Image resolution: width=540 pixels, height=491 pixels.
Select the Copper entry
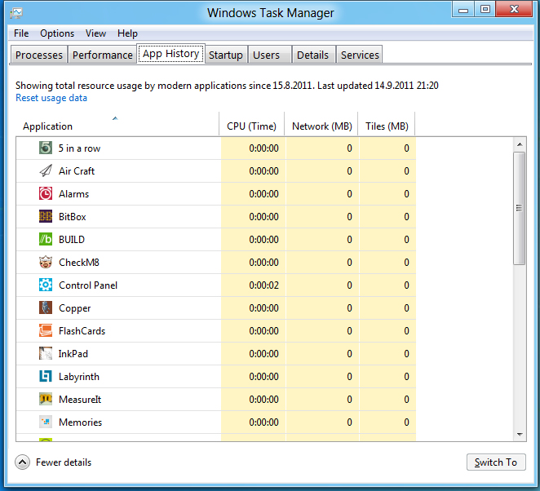[x=216, y=307]
